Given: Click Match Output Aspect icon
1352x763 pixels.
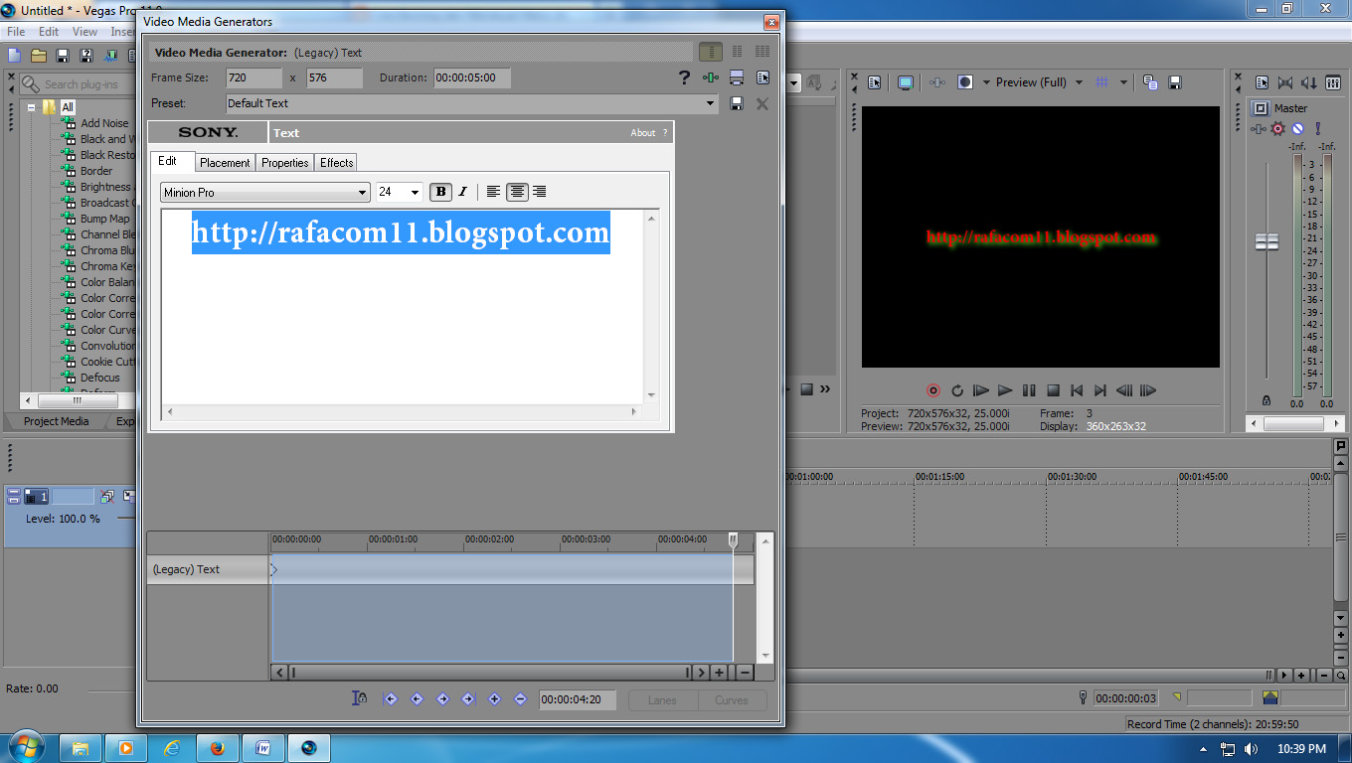Looking at the screenshot, I should point(737,77).
